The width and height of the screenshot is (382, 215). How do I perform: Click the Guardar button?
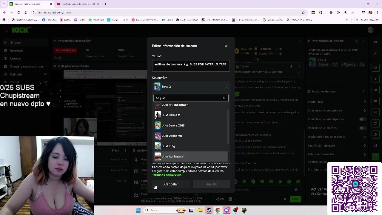point(212,184)
